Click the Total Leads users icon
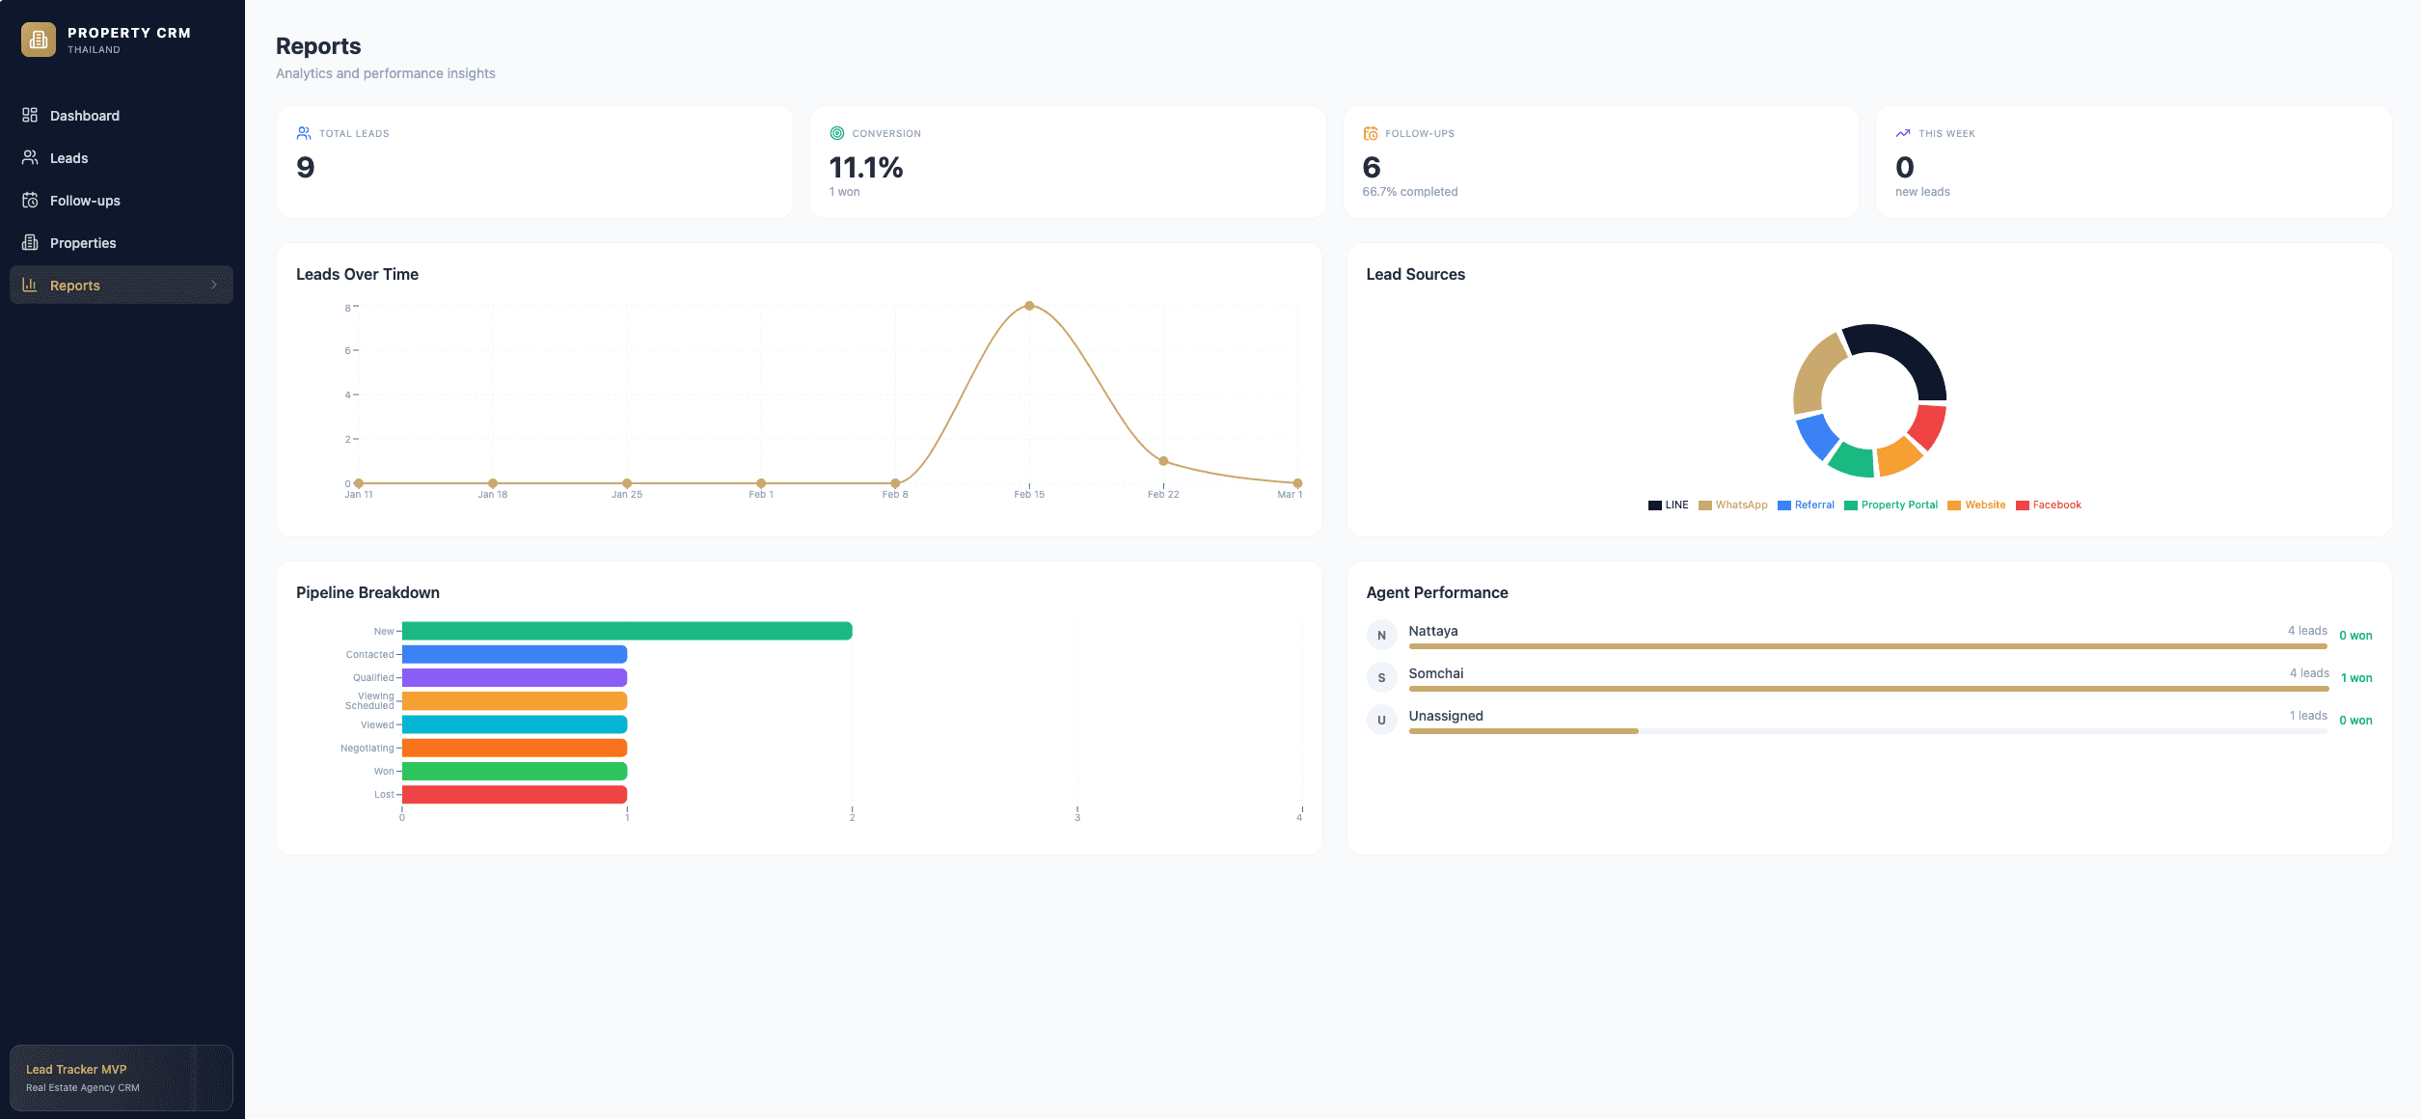Image resolution: width=2421 pixels, height=1119 pixels. tap(304, 133)
